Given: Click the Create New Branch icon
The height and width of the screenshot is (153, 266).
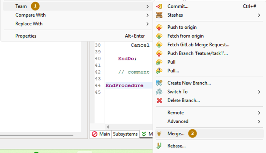Looking at the screenshot, I should coord(159,83).
